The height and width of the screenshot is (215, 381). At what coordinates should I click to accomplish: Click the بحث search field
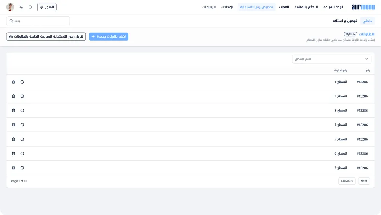pyautogui.click(x=38, y=21)
